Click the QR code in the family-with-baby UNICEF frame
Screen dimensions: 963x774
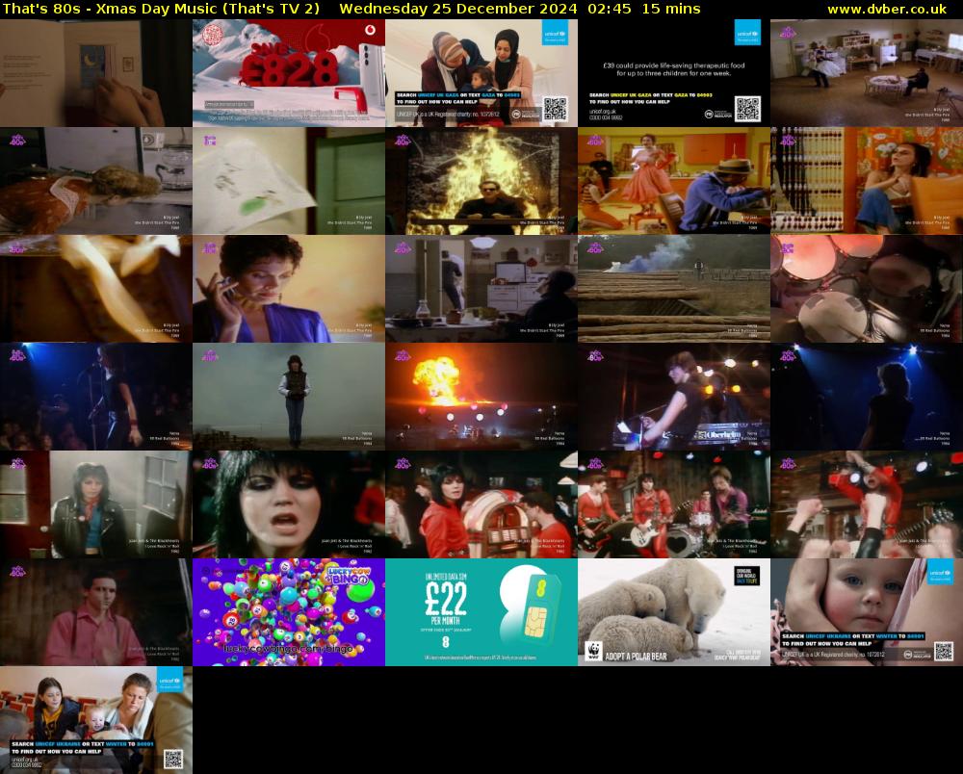click(173, 759)
